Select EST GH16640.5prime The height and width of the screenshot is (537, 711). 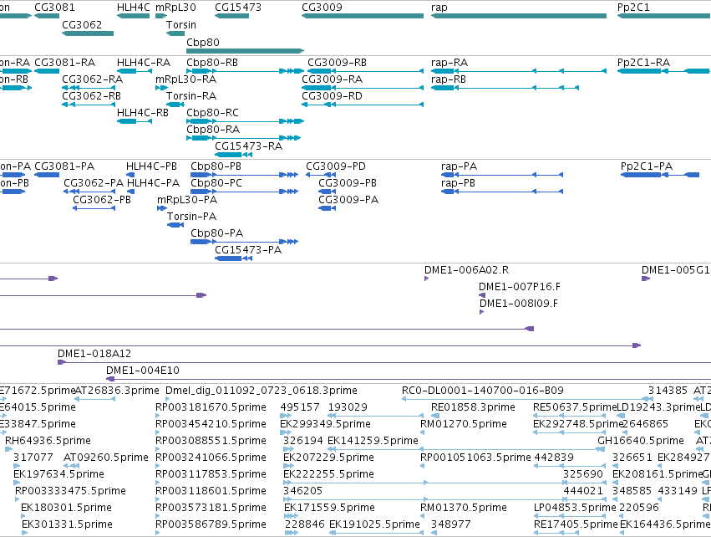coord(601,449)
